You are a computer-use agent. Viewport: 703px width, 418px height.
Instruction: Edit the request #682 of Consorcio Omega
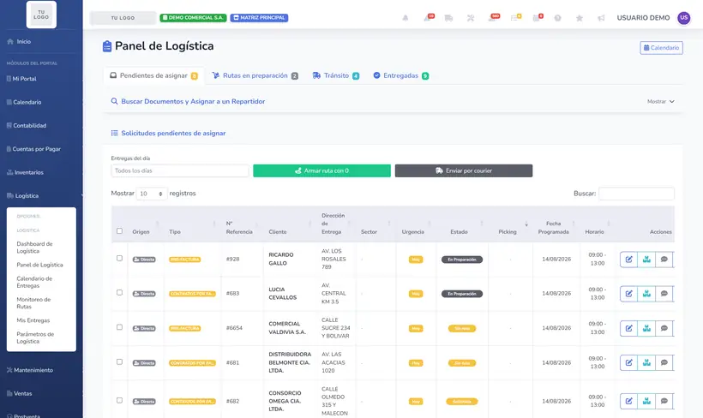point(628,402)
